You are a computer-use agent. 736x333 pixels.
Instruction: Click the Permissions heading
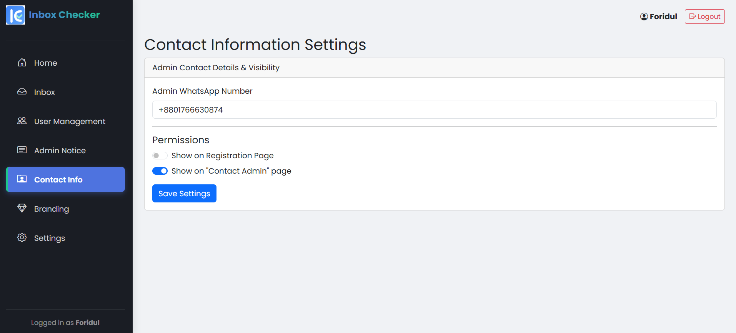(x=181, y=140)
